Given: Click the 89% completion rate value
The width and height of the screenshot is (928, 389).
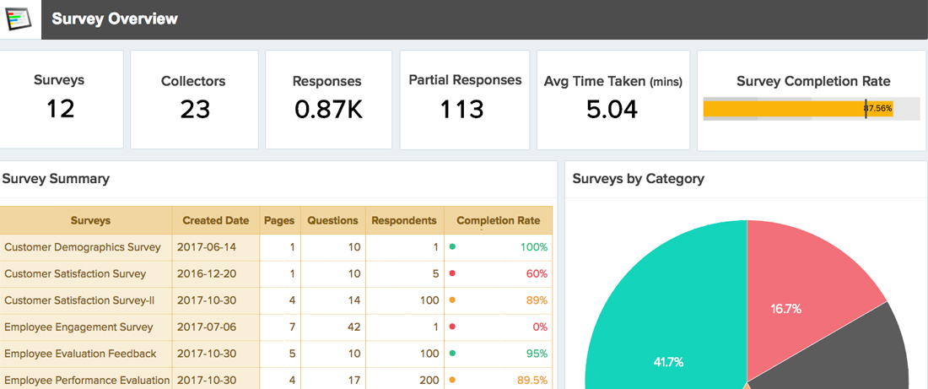Looking at the screenshot, I should click(537, 300).
